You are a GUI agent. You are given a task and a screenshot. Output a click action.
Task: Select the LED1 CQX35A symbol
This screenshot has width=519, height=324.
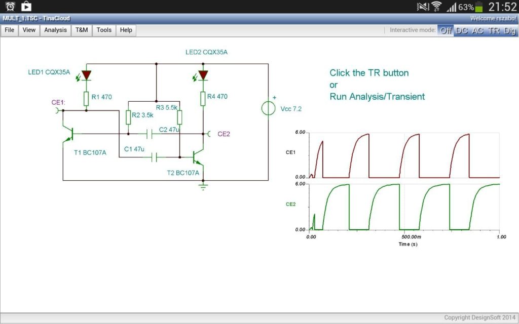tap(87, 75)
